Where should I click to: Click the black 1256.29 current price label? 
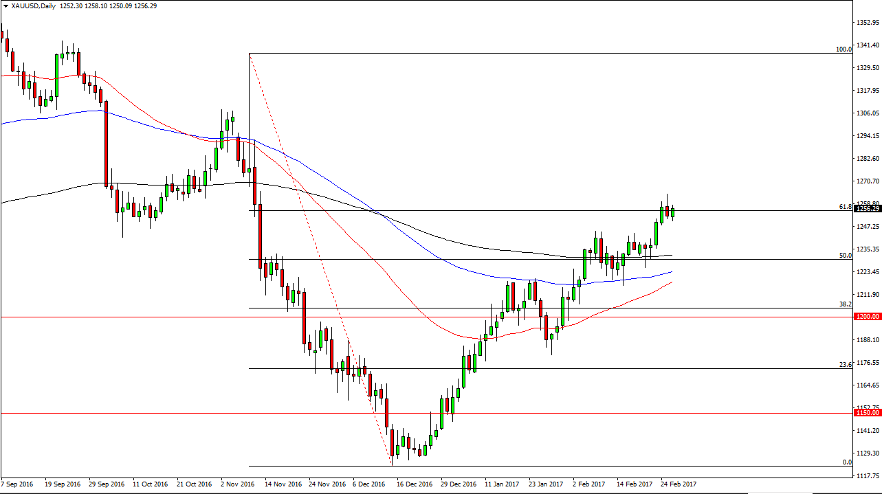click(x=867, y=209)
